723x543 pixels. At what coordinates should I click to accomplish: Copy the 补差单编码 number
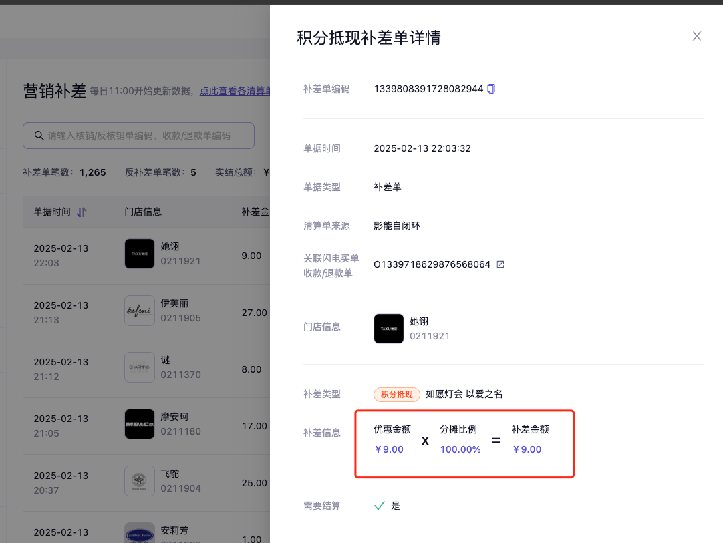491,89
